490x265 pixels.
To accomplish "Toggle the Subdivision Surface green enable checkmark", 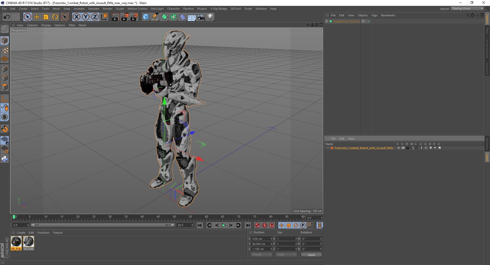I will pos(369,21).
